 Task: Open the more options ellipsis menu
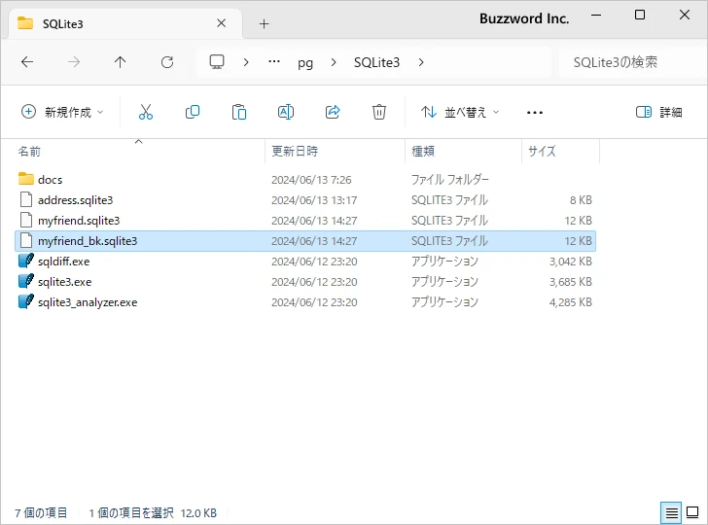click(534, 112)
